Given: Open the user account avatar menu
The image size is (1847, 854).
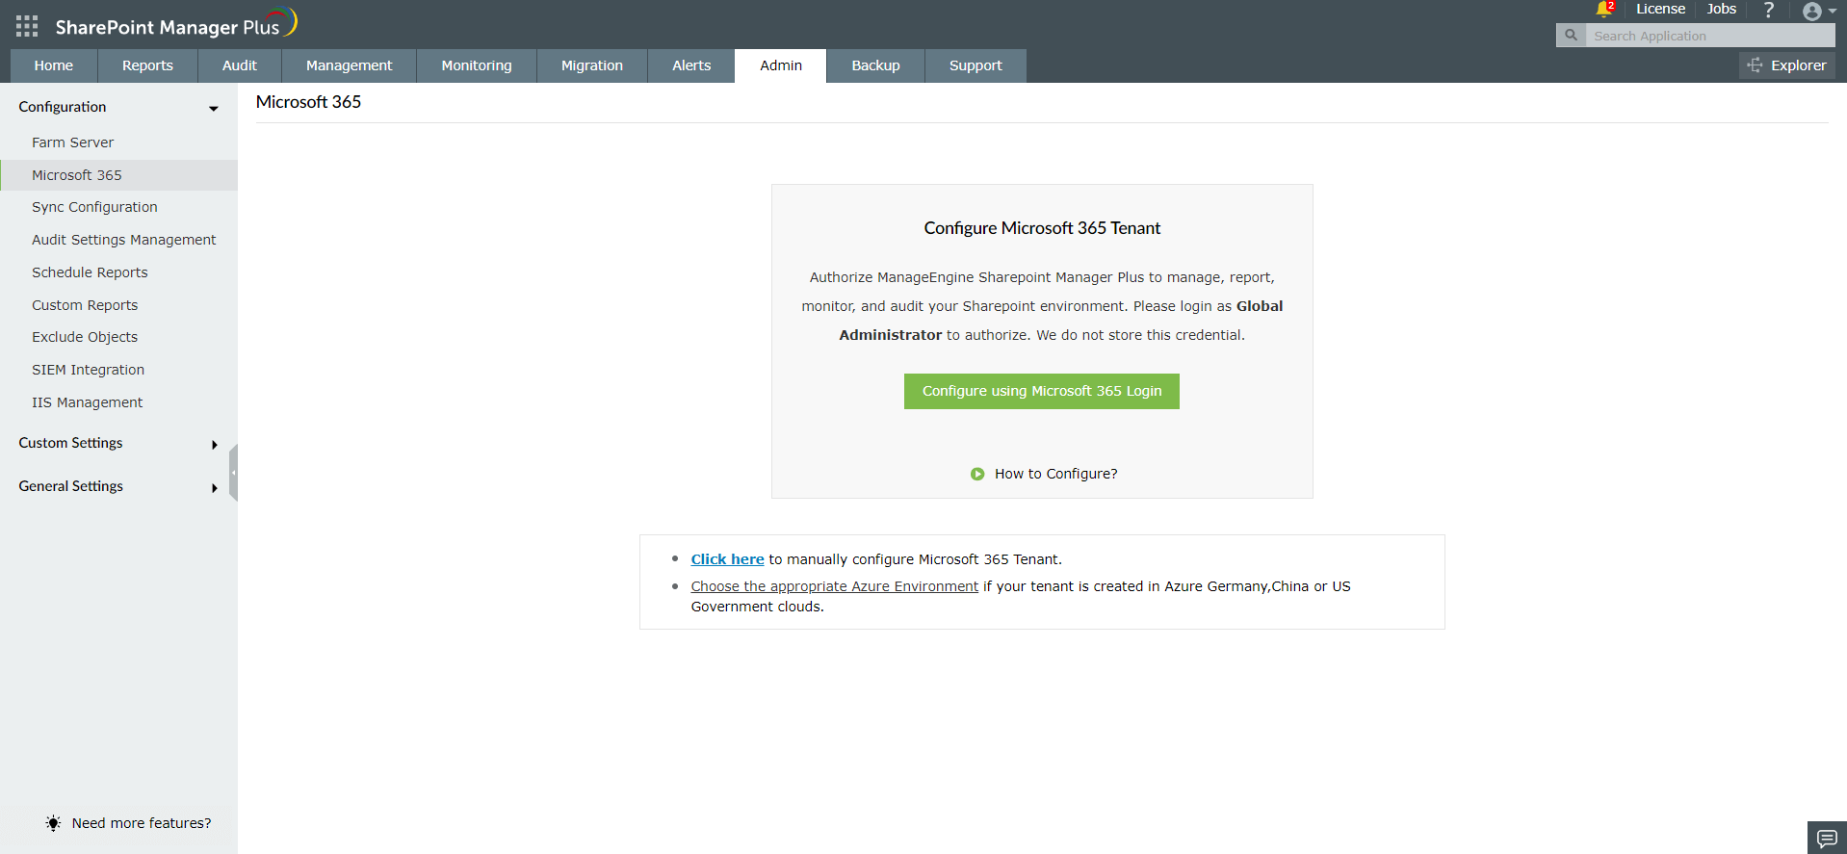Looking at the screenshot, I should [x=1818, y=12].
